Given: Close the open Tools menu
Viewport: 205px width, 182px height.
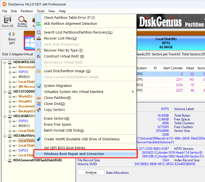Looking at the screenshot, I should (41, 11).
